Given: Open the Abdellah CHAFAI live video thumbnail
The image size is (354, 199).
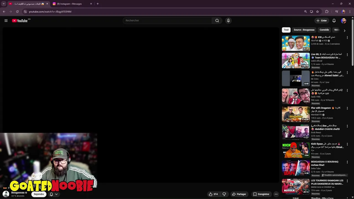Looking at the screenshot, I should [x=296, y=132].
